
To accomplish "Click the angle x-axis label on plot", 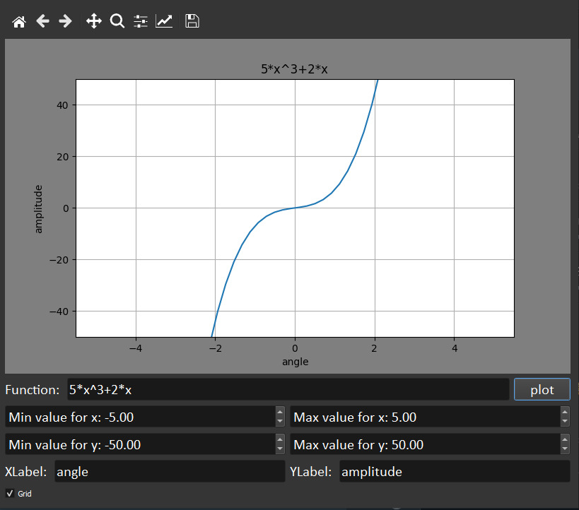I will (x=295, y=361).
